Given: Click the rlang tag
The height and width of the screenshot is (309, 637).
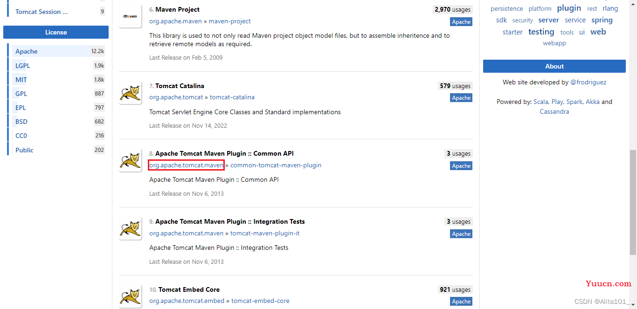Looking at the screenshot, I should [610, 8].
